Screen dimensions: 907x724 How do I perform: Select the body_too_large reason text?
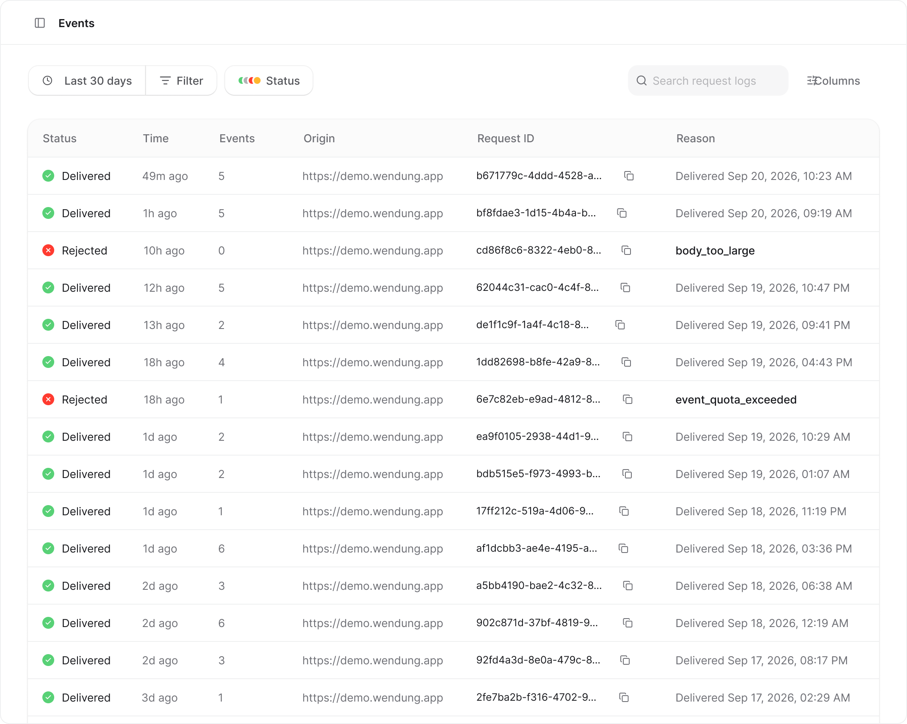[715, 251]
